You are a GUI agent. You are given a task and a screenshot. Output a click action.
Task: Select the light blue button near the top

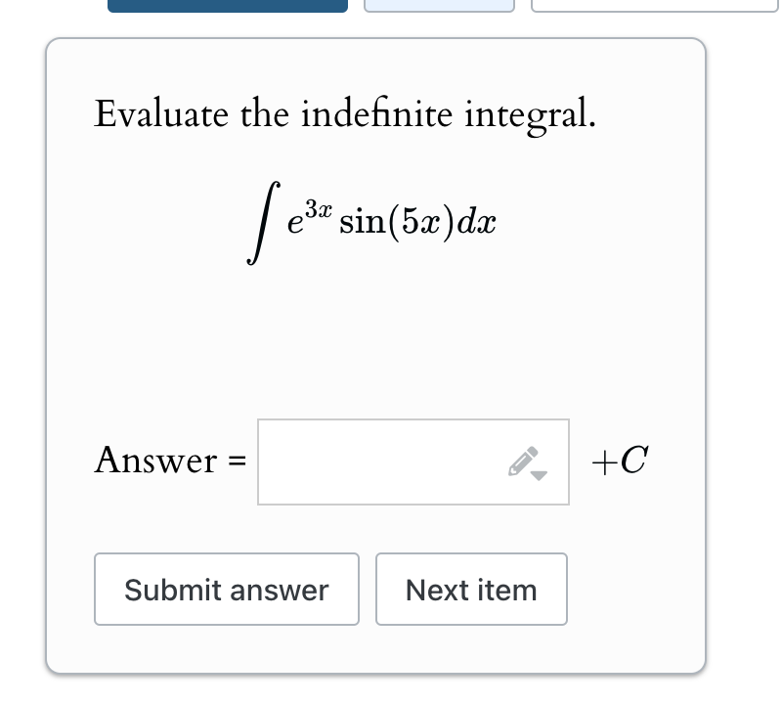click(438, 4)
